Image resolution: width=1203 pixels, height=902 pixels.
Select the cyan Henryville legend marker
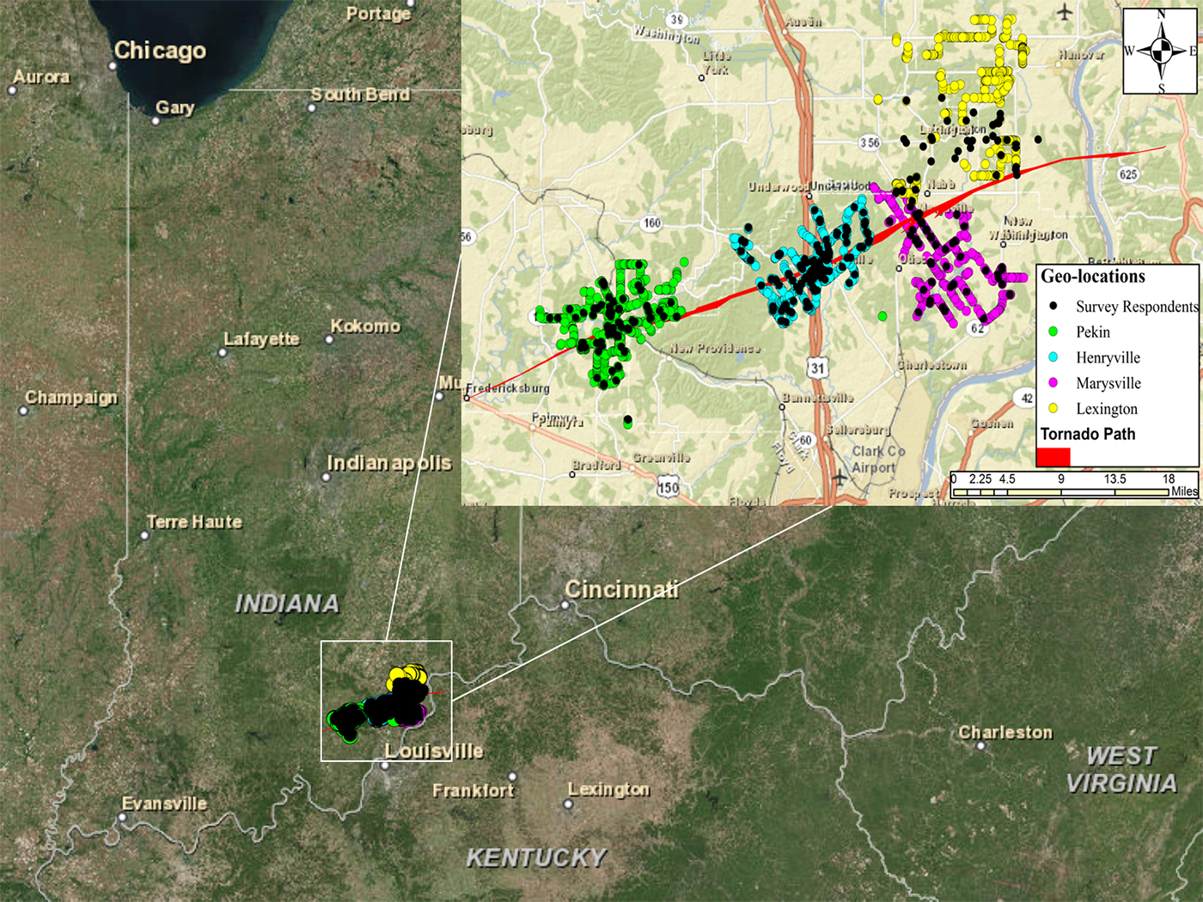tap(1053, 357)
